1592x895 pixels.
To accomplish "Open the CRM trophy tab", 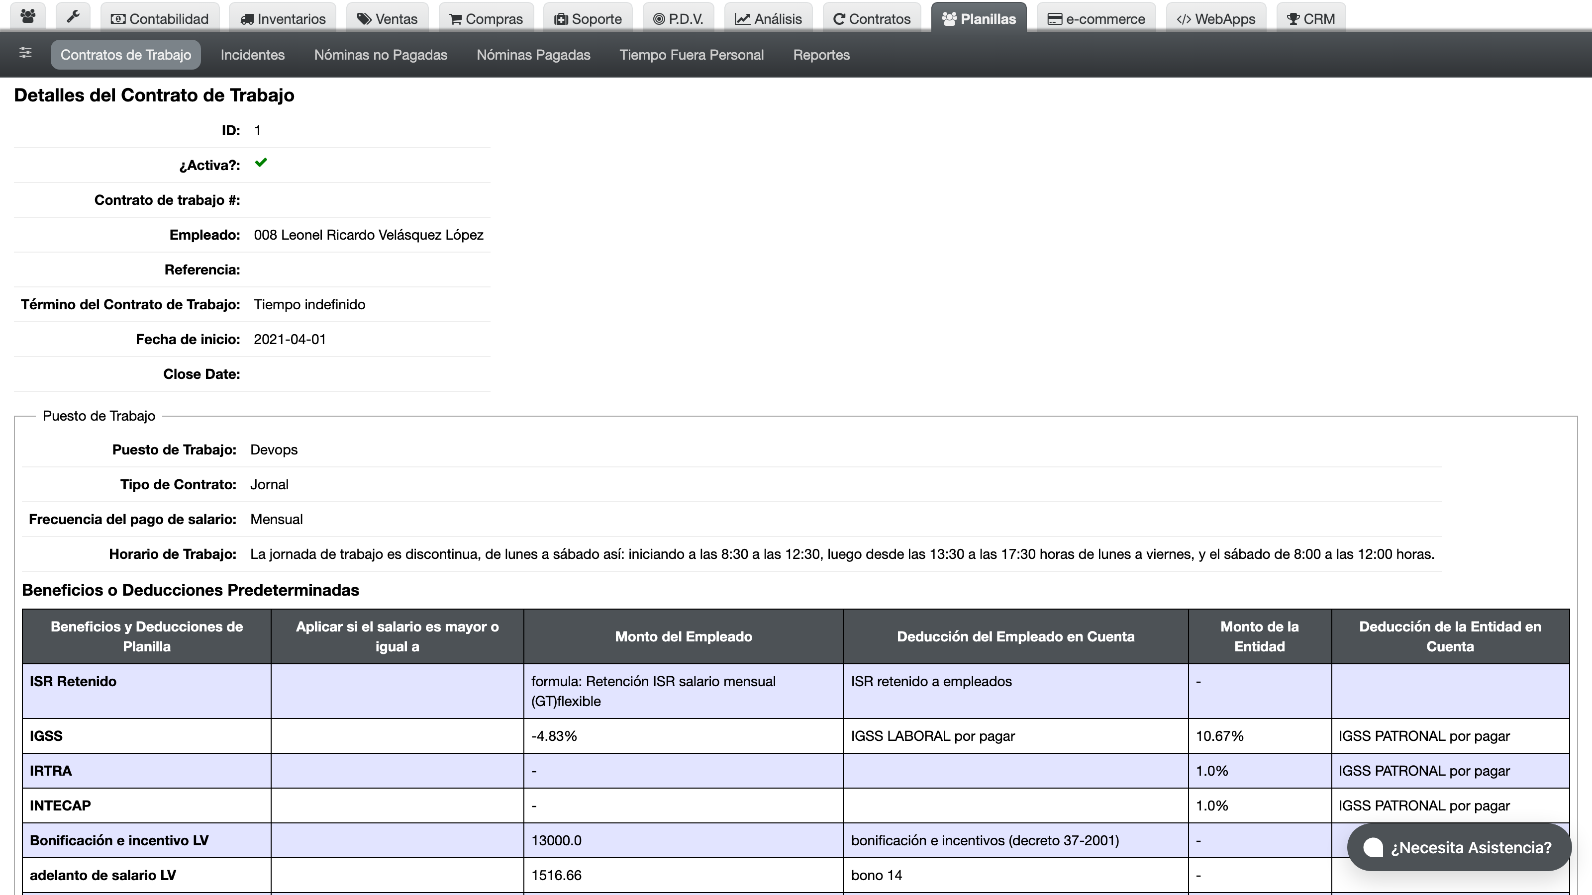I will 1311,18.
